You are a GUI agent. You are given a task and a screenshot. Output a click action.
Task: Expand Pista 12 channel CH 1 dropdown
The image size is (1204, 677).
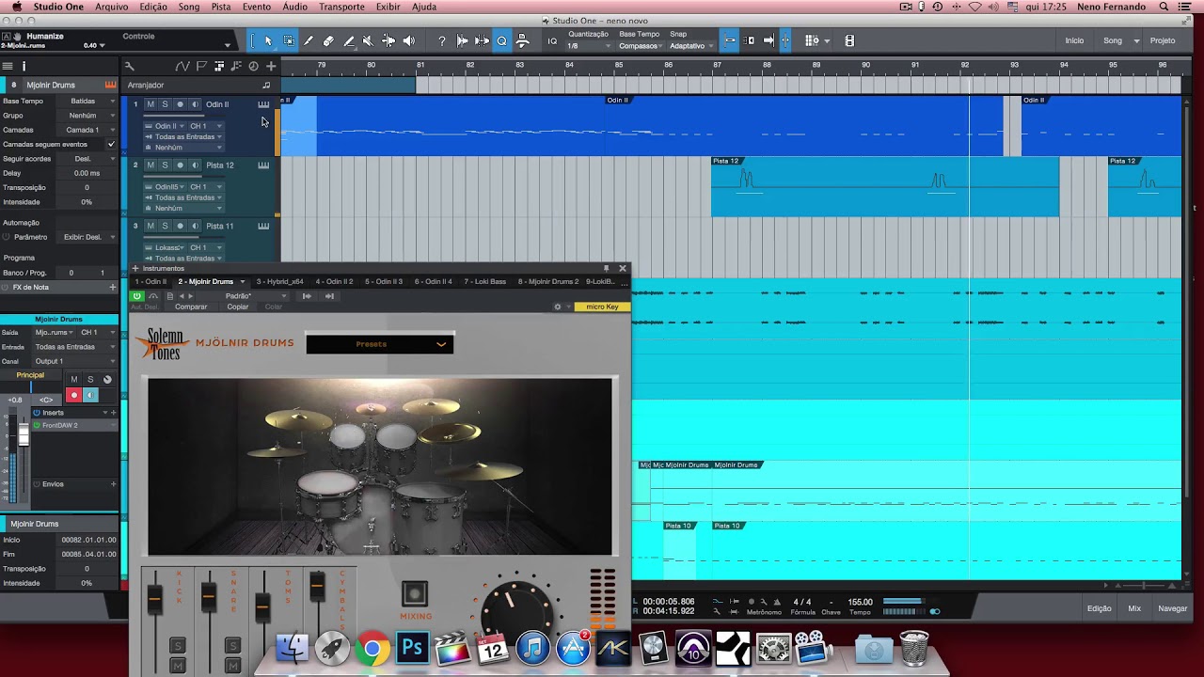205,187
